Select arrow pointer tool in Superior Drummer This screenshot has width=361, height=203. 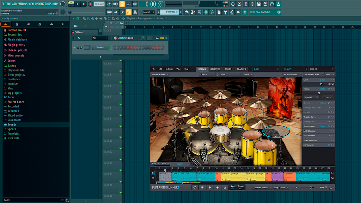[x=153, y=173]
